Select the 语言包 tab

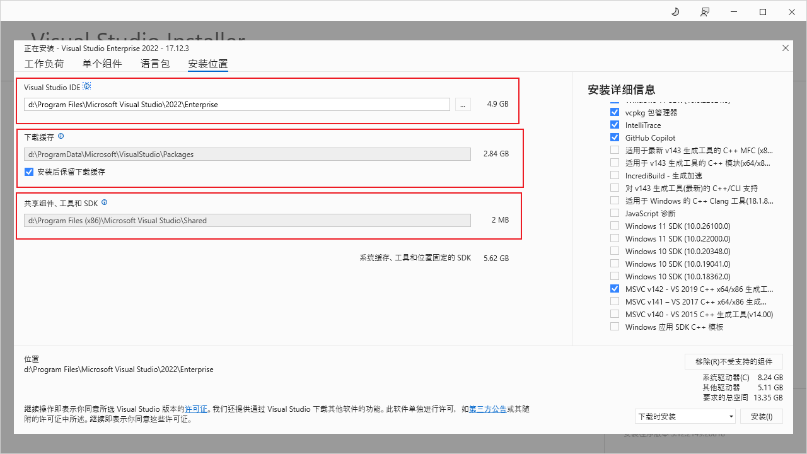[x=155, y=64]
